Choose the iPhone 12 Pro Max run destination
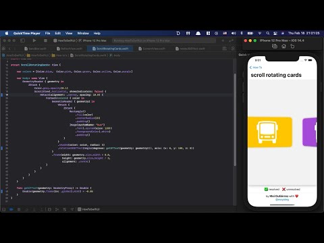The height and width of the screenshot is (243, 324). tap(92, 40)
